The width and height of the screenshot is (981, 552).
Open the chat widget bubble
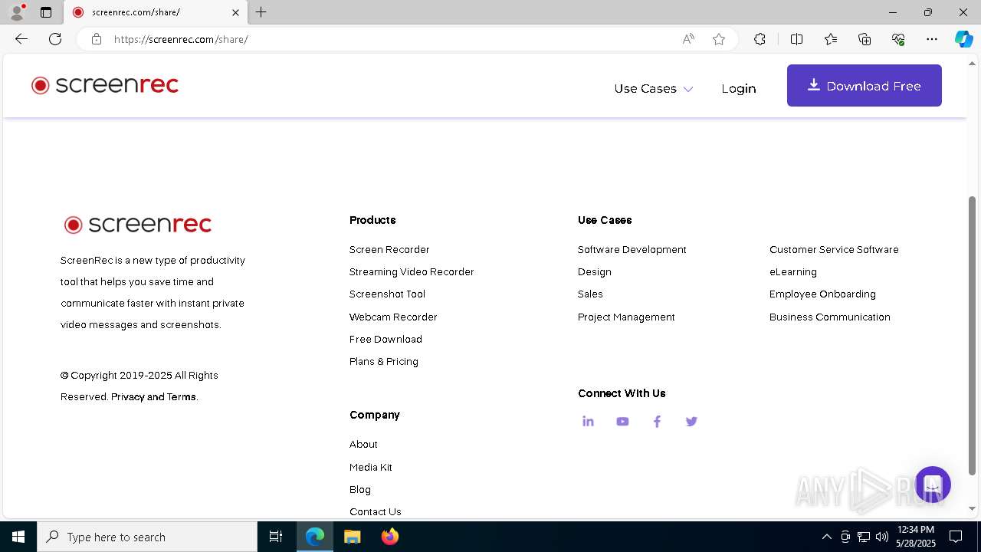[x=933, y=485]
